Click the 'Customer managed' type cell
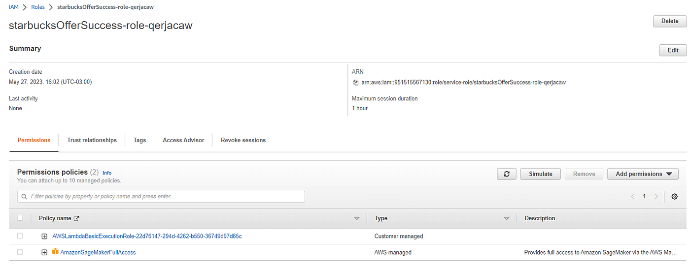Screen dimensions: 690x265 [399, 236]
